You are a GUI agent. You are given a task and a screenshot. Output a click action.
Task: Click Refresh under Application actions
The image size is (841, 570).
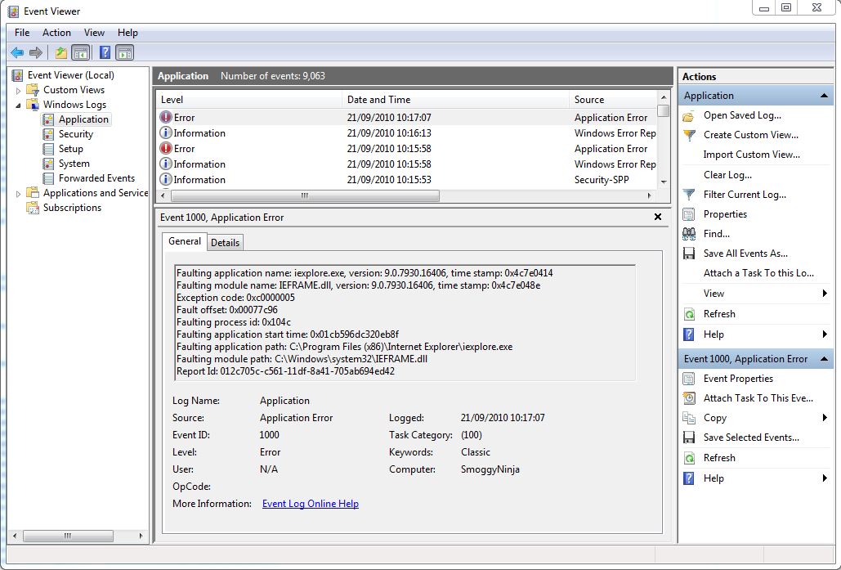[x=719, y=314]
